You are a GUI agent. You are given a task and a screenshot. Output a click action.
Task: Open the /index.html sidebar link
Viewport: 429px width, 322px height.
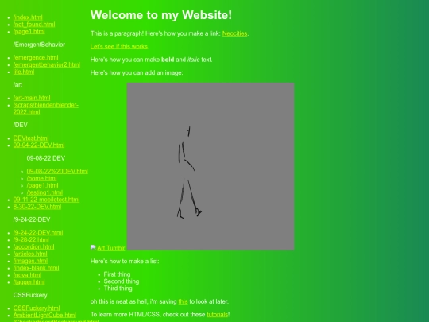click(28, 17)
